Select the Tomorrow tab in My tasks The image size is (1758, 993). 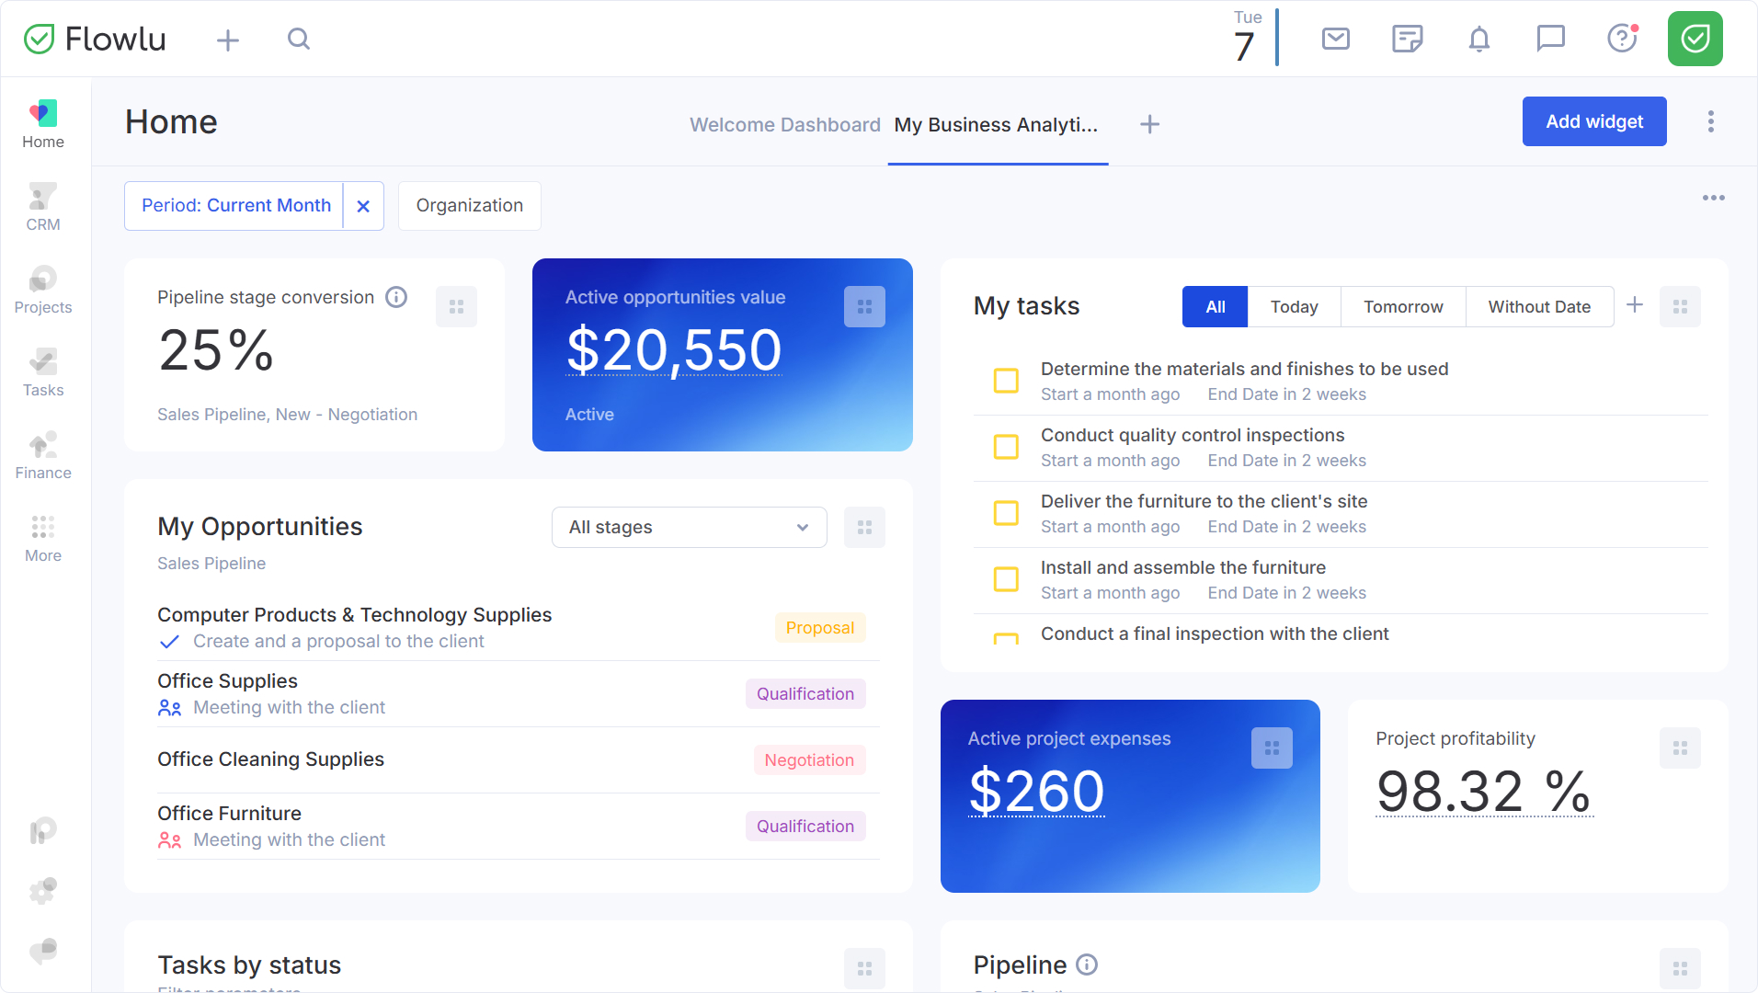[1403, 307]
